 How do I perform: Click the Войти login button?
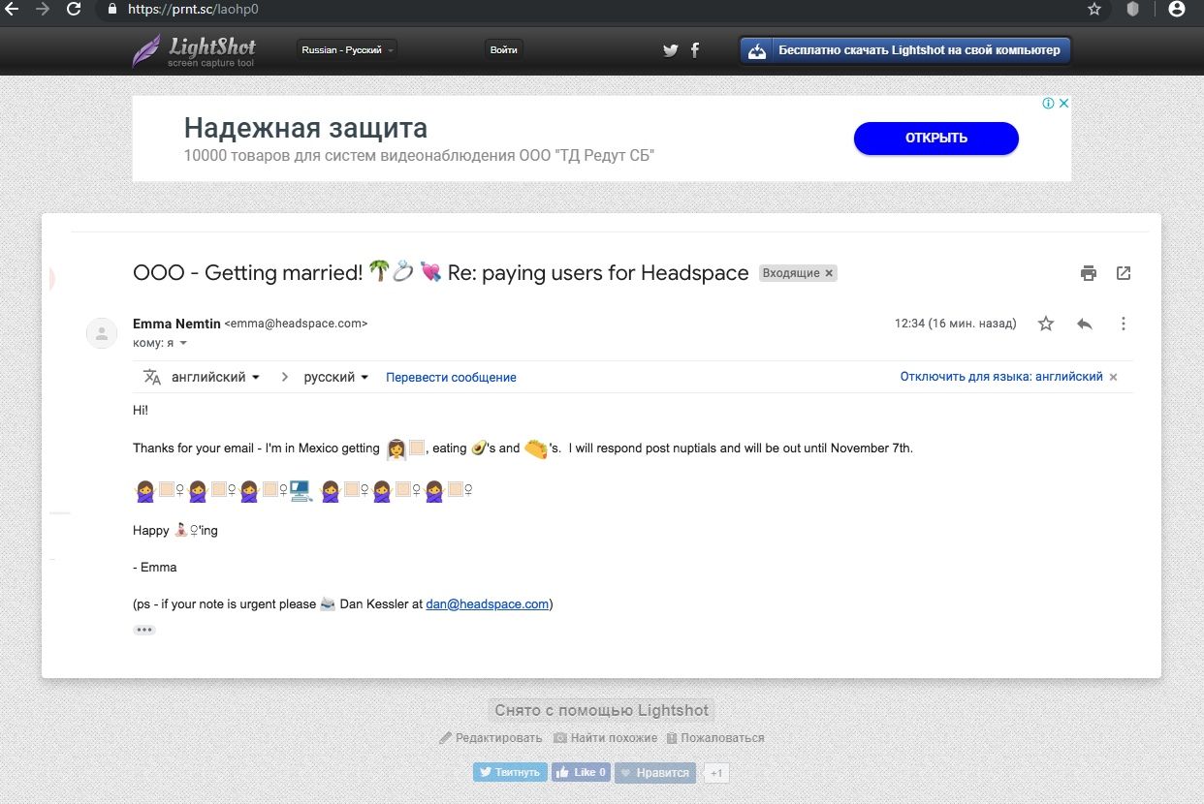click(x=504, y=49)
